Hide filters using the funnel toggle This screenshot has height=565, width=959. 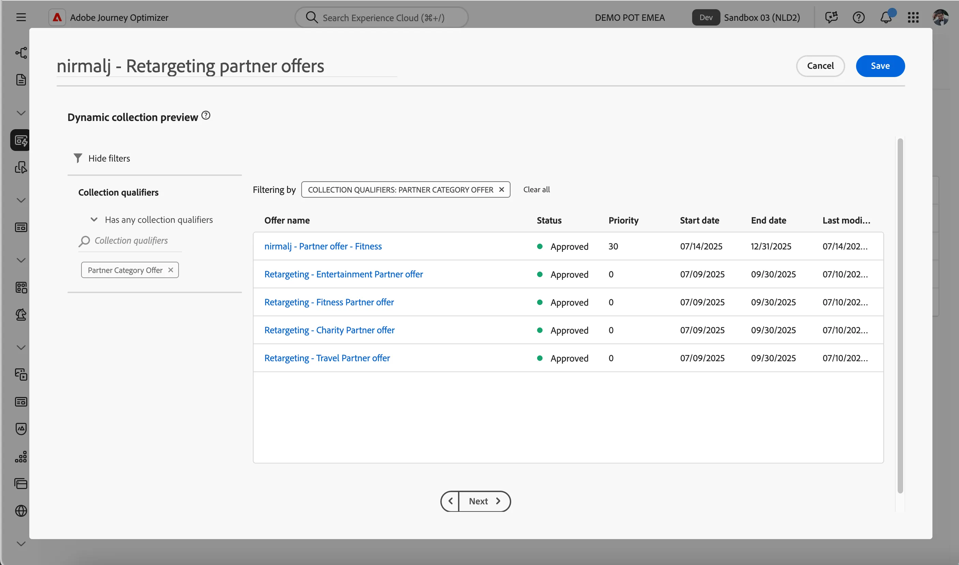pyautogui.click(x=101, y=158)
